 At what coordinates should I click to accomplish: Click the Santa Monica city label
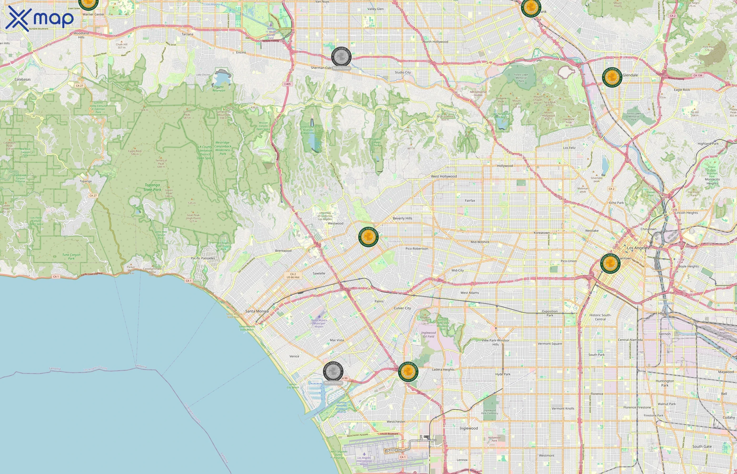(x=257, y=311)
